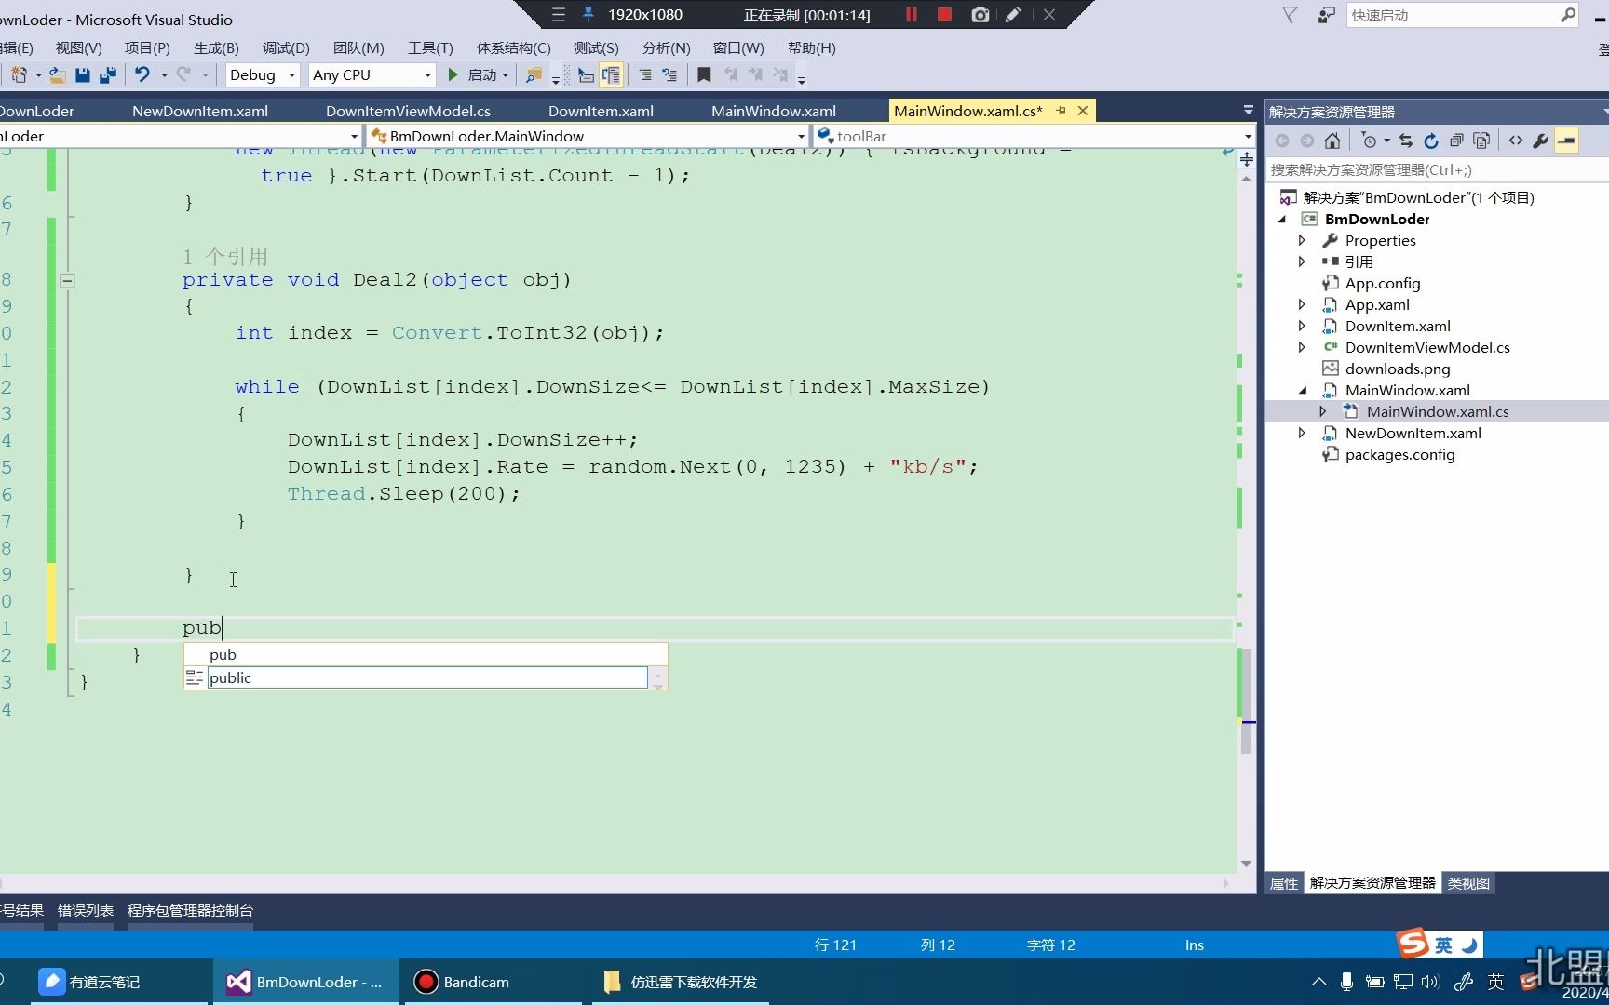1609x1005 pixels.
Task: Stop the screen recording
Action: click(944, 15)
